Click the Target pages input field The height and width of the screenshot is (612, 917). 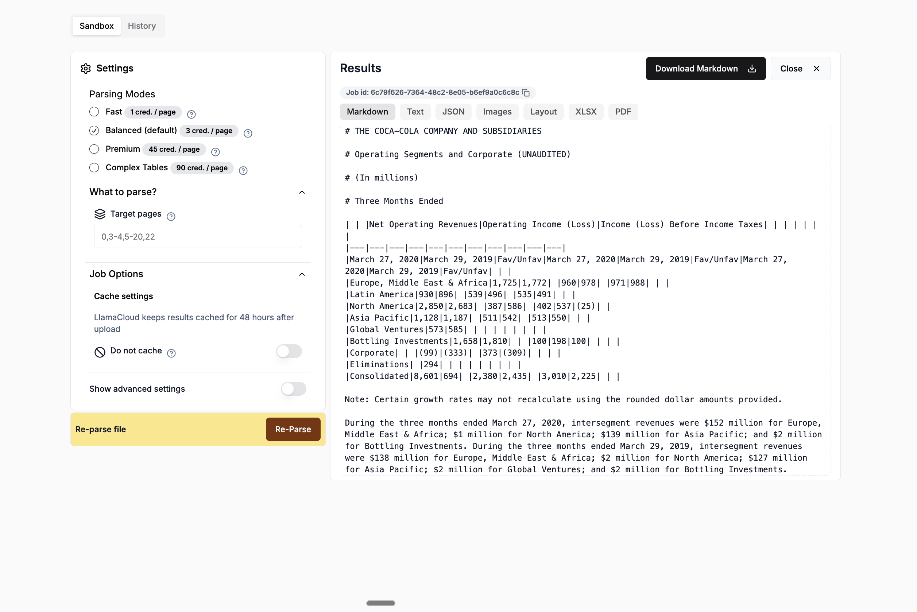[198, 237]
